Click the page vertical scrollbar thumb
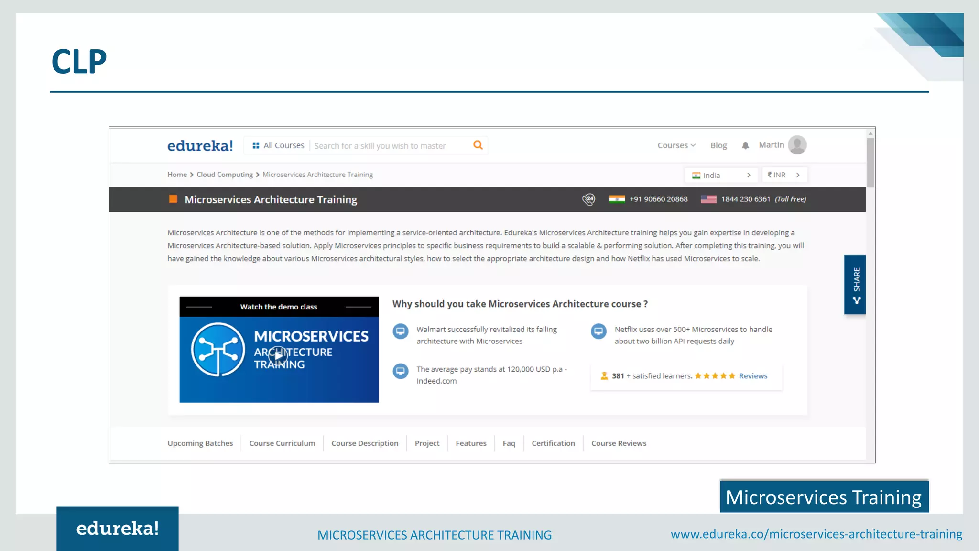 point(870,163)
